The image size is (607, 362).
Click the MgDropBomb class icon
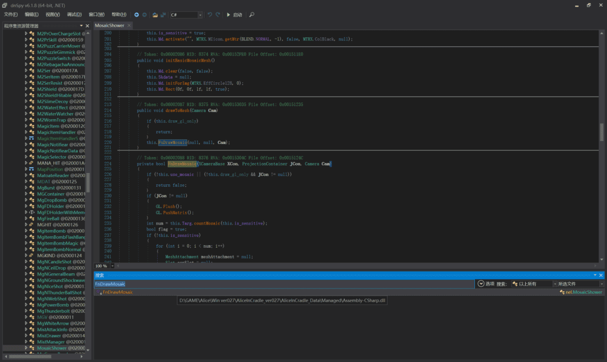32,200
